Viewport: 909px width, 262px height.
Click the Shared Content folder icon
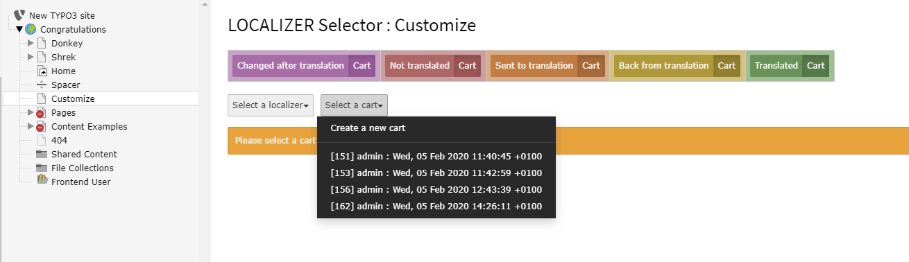point(42,154)
